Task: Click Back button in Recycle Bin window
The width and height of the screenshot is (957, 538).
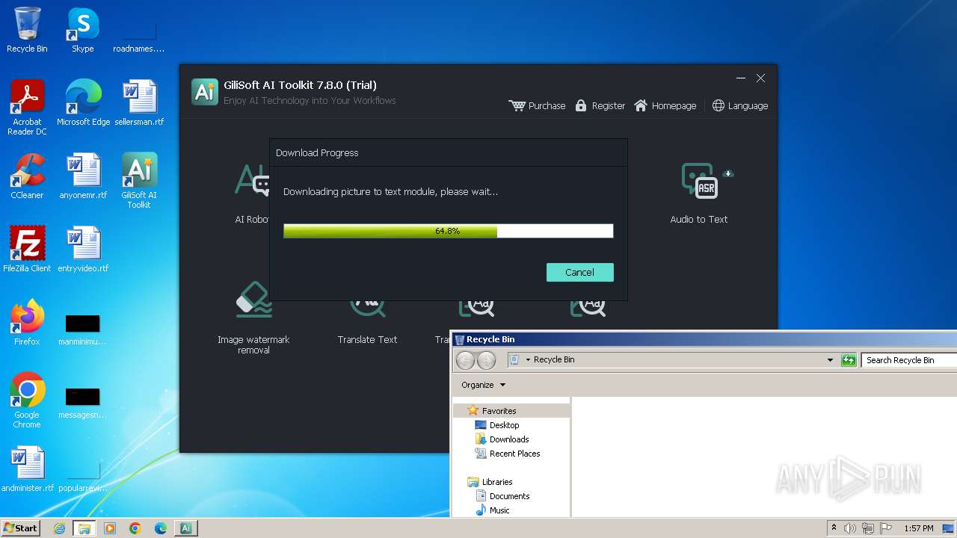Action: [x=465, y=360]
